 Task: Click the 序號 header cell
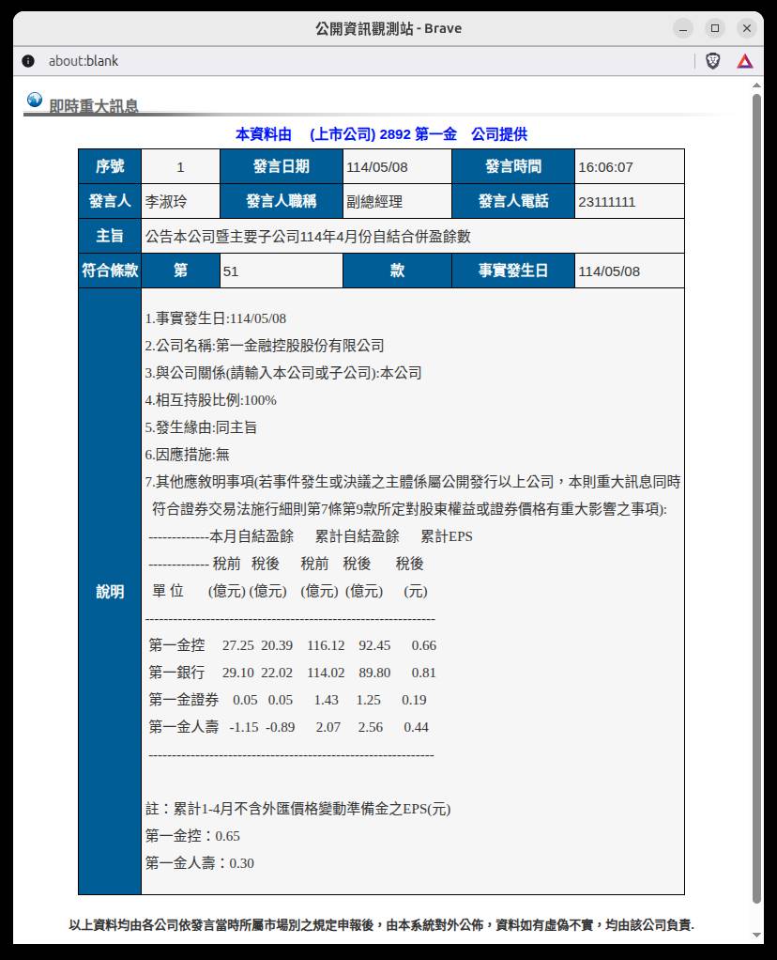click(110, 166)
